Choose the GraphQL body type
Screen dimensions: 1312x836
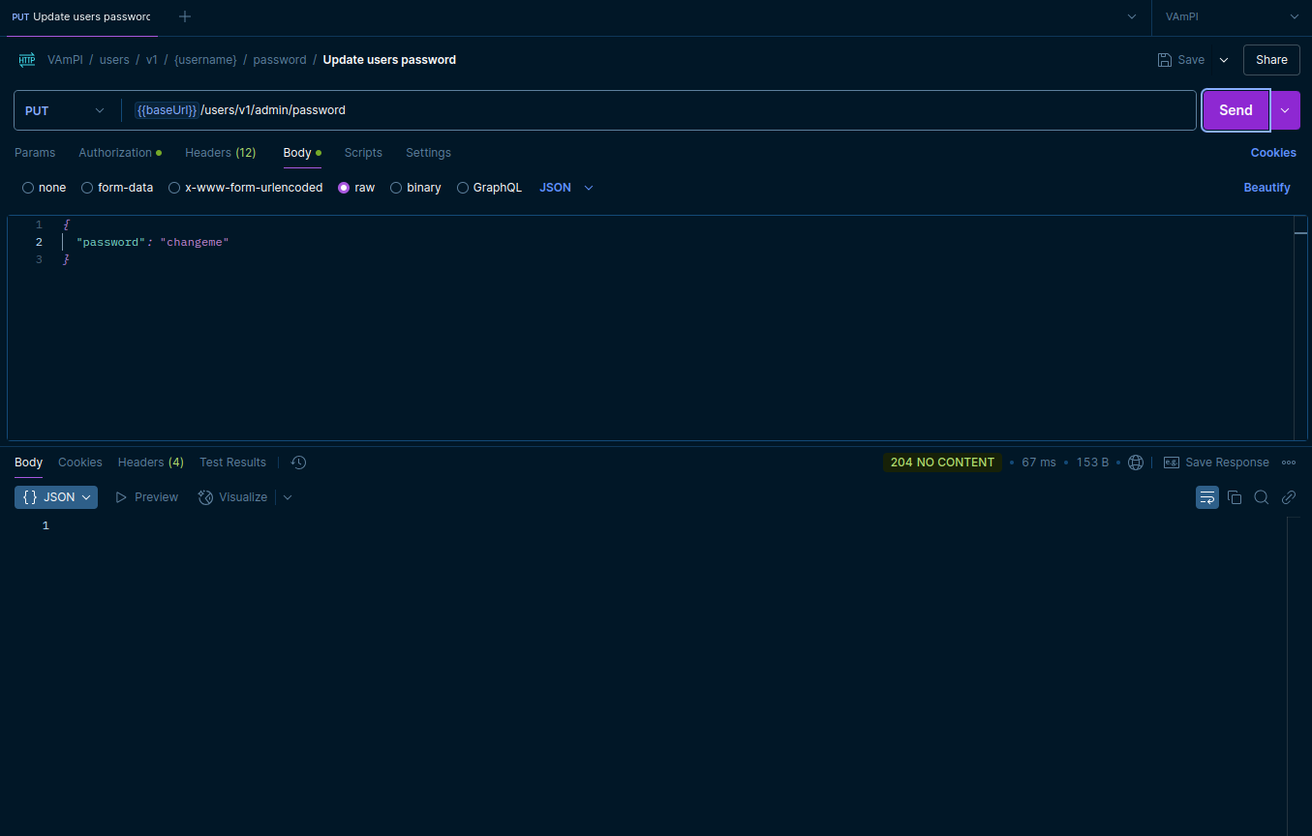[x=489, y=188]
